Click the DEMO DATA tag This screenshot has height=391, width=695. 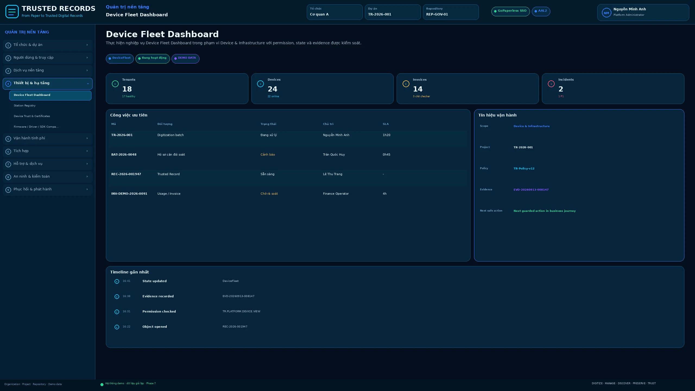pos(185,59)
